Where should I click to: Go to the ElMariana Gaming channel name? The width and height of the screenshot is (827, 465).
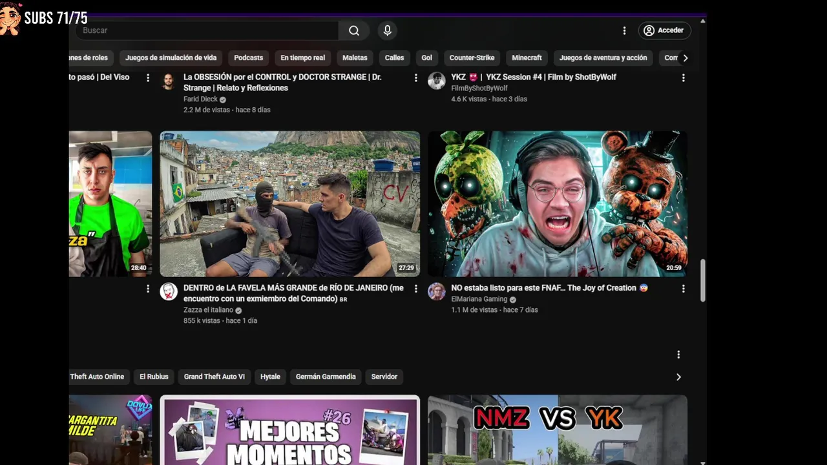click(x=479, y=300)
